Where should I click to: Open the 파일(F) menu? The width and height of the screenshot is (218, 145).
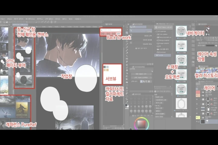click(2, 19)
